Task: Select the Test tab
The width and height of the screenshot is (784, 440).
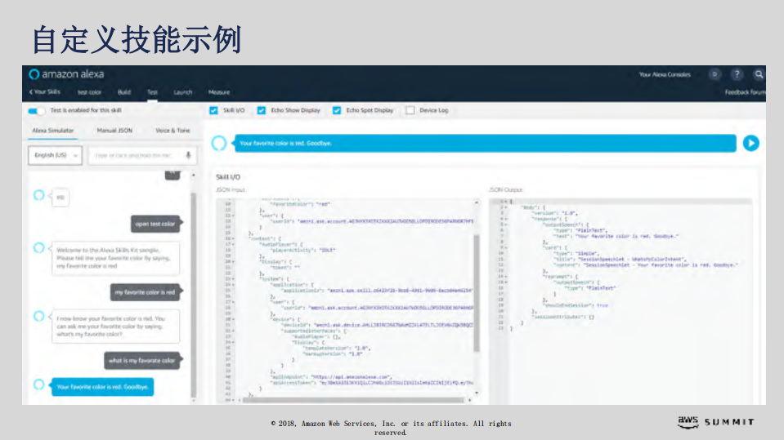Action: pyautogui.click(x=153, y=92)
